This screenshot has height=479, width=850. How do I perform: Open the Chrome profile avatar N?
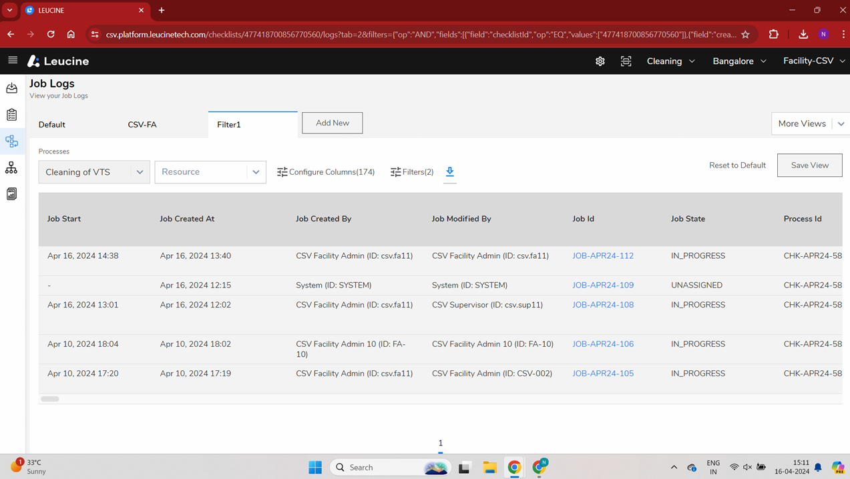(824, 34)
